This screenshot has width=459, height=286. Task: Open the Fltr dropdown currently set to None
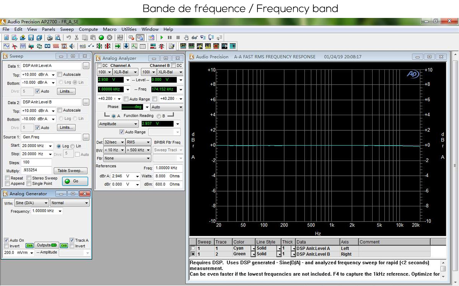127,158
